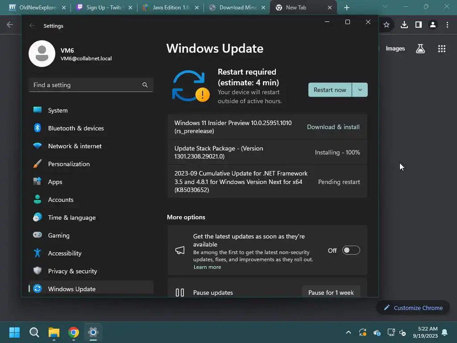Viewport: 457px width, 343px height.
Task: Click the OneDrive cloud tray icon
Action: (377, 332)
